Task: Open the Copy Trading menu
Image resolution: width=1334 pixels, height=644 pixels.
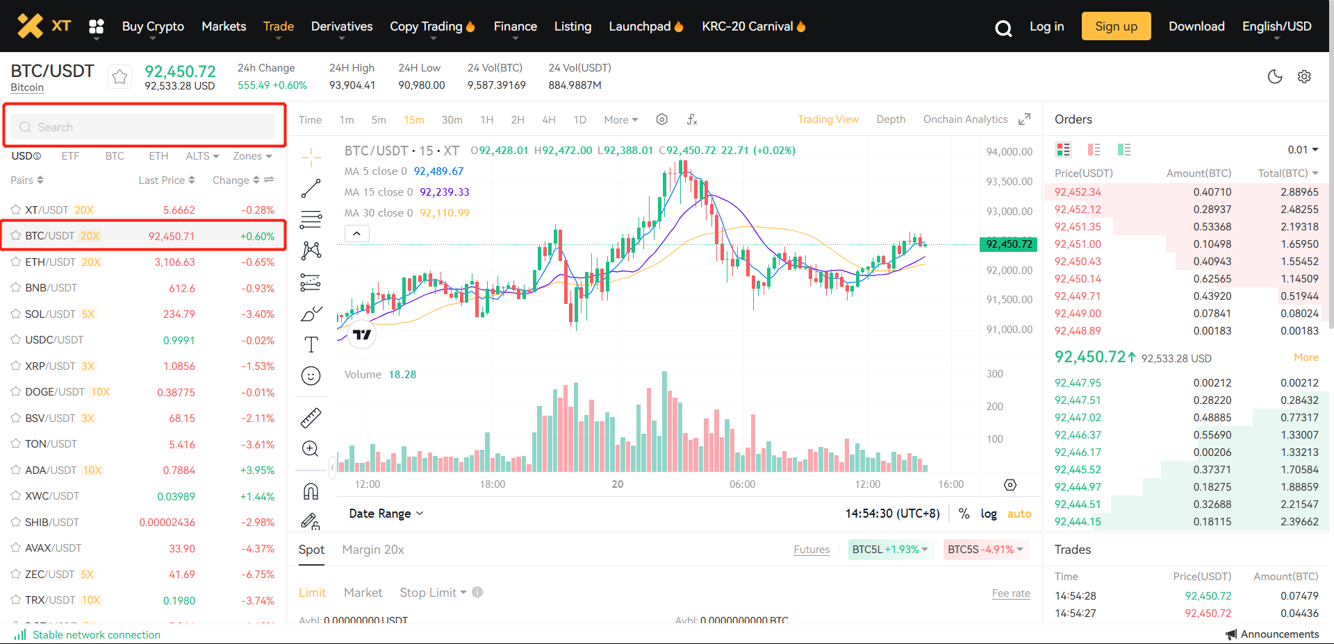Action: click(x=432, y=26)
